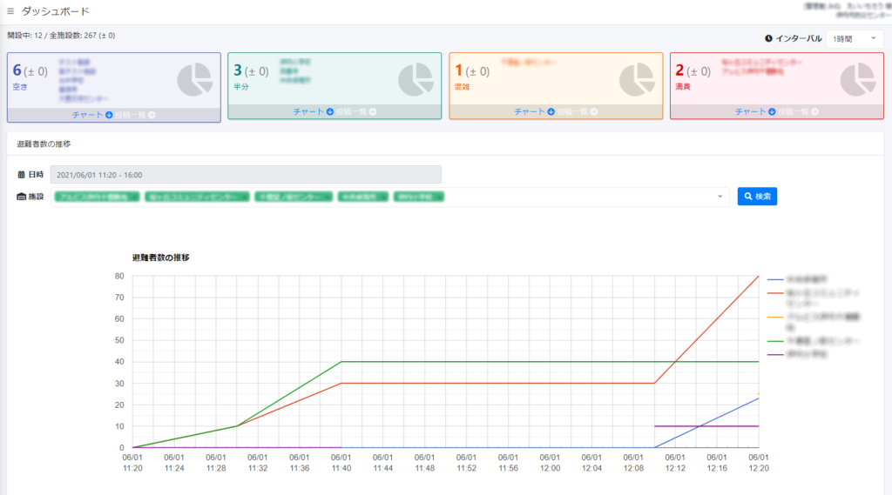Click the 06/01 12:00 x-axis label
The width and height of the screenshot is (892, 495).
(x=550, y=463)
